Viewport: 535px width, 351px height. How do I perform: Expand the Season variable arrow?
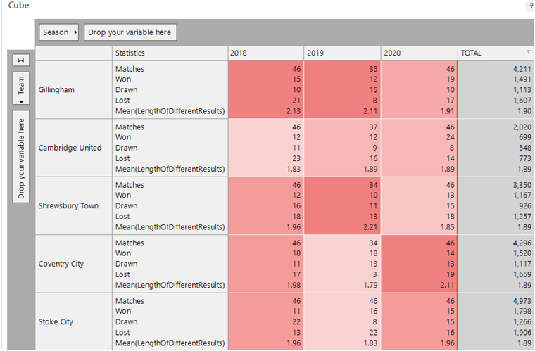coord(75,32)
